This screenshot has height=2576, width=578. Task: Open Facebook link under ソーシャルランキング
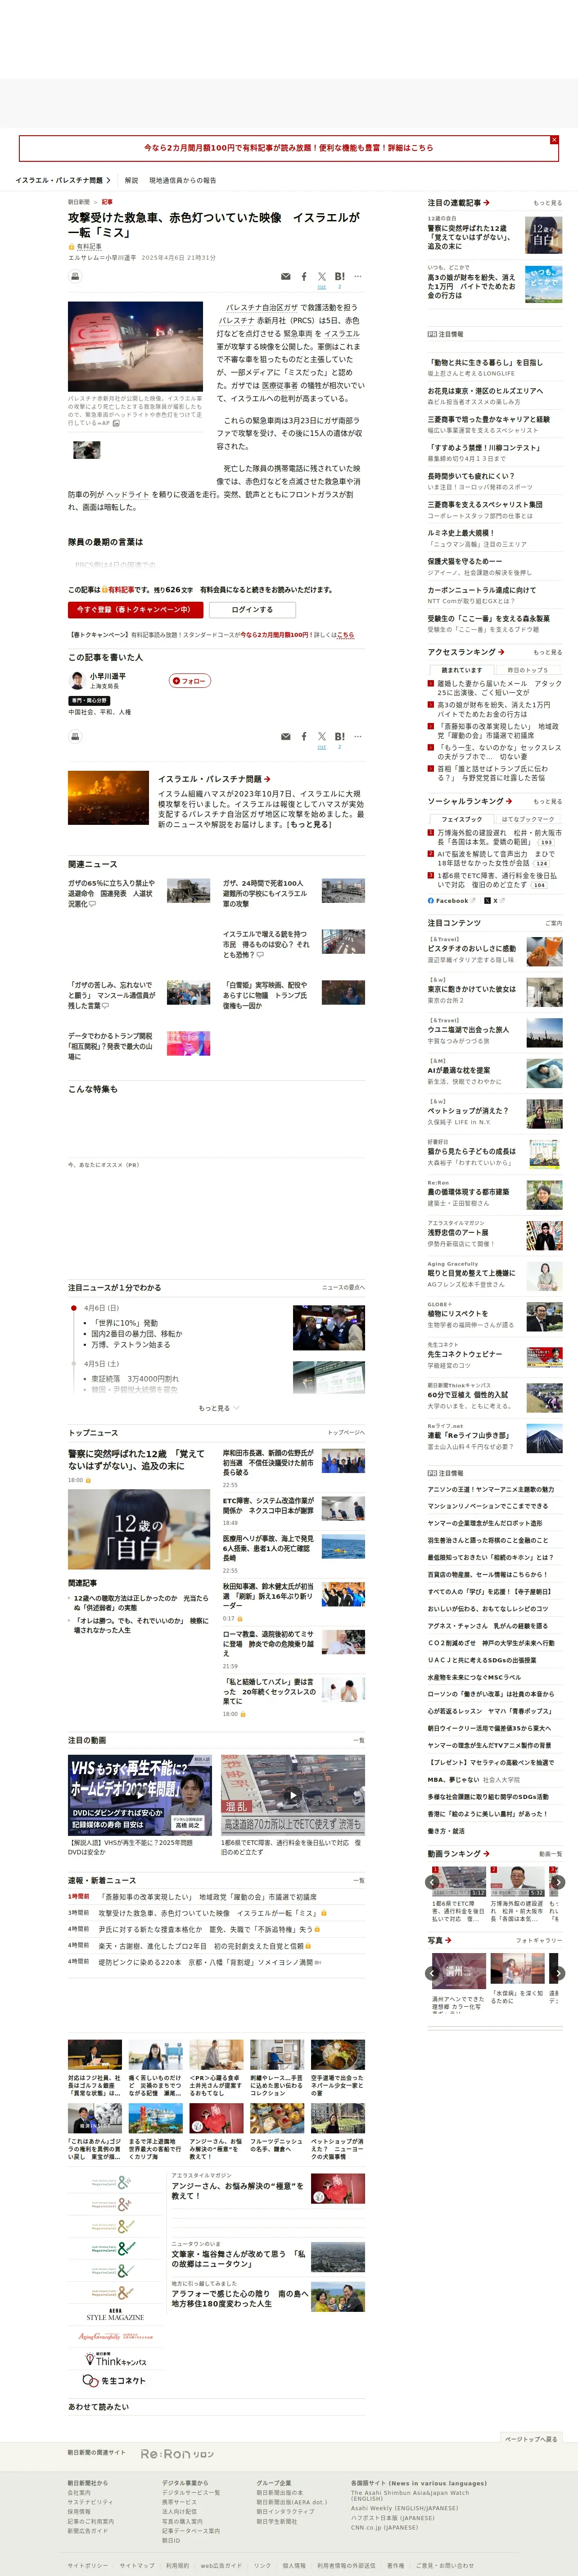[451, 901]
